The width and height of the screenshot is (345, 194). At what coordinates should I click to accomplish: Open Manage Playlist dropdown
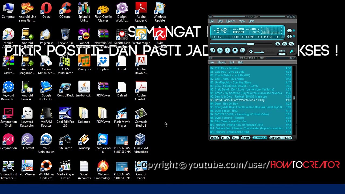[281, 138]
